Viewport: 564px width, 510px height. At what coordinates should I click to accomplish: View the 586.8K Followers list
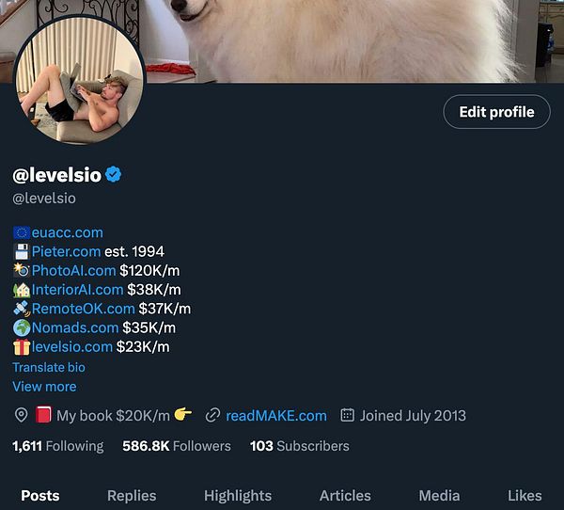coord(177,446)
